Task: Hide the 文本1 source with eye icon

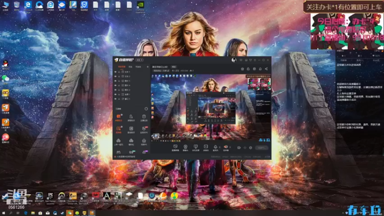Action: pos(115,72)
